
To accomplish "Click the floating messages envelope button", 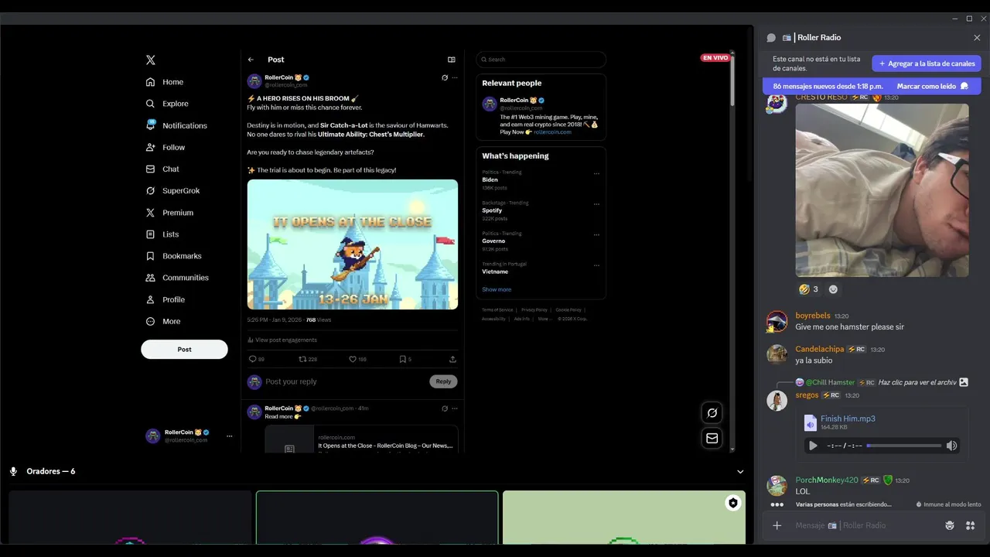I will click(x=712, y=438).
